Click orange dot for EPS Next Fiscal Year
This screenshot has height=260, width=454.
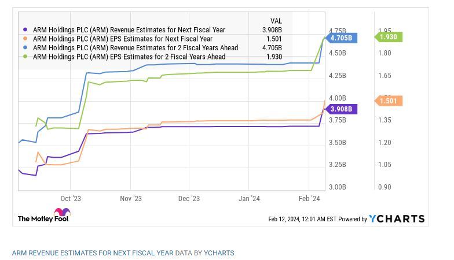tap(25, 39)
